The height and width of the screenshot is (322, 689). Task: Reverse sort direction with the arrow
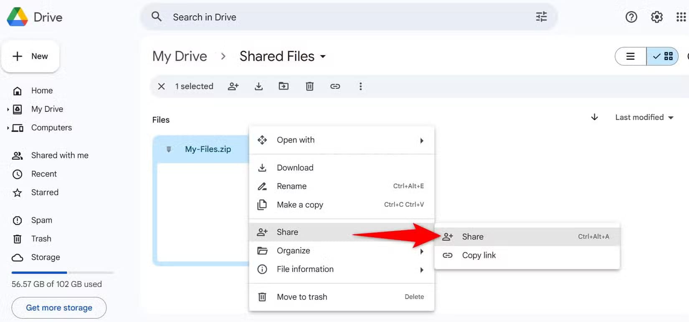(x=594, y=117)
